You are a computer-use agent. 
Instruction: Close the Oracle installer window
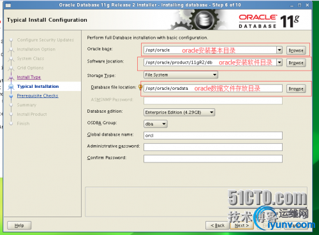pos(308,5)
